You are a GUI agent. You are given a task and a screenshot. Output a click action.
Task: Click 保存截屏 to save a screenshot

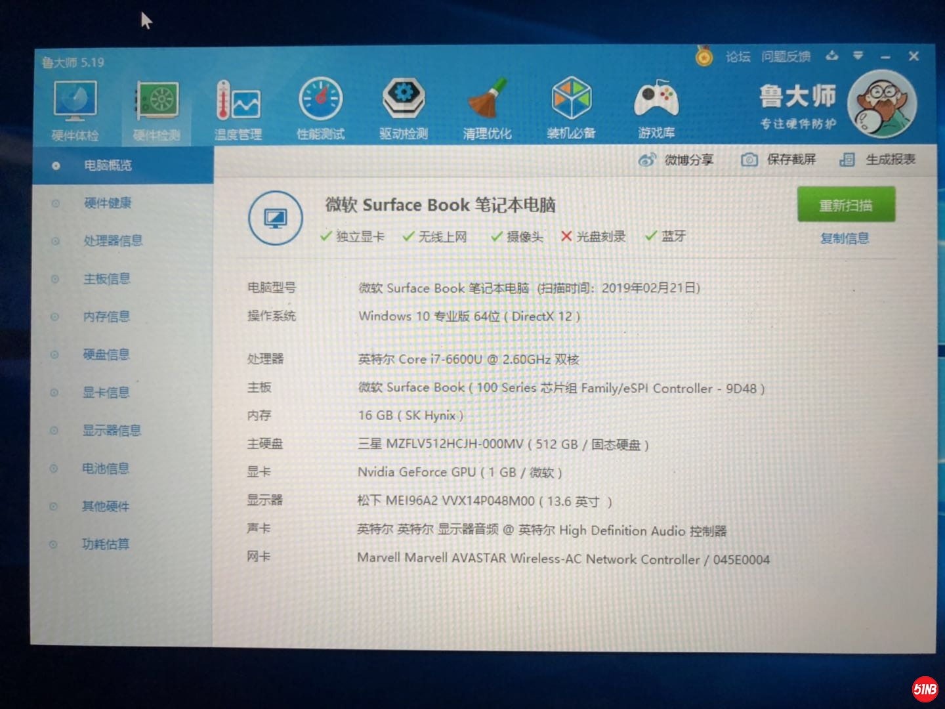tap(778, 160)
